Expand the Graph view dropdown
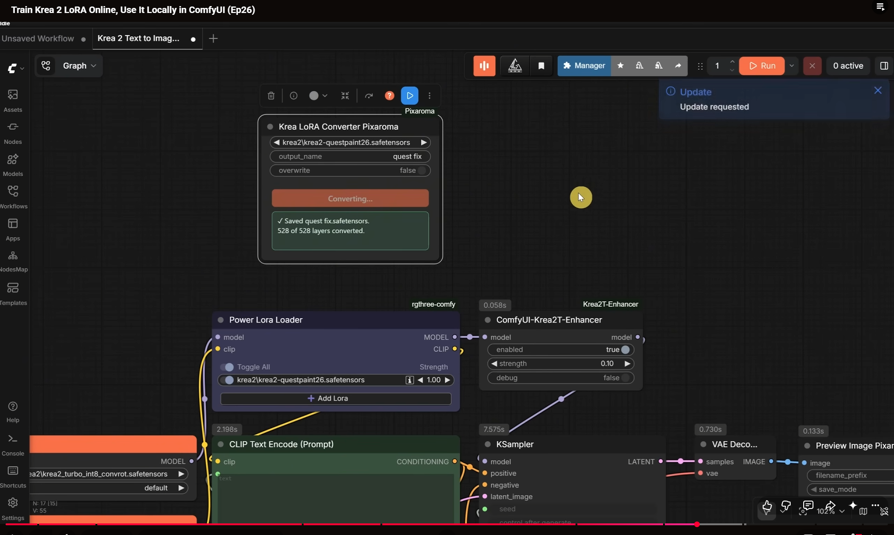Image resolution: width=894 pixels, height=535 pixels. point(80,66)
